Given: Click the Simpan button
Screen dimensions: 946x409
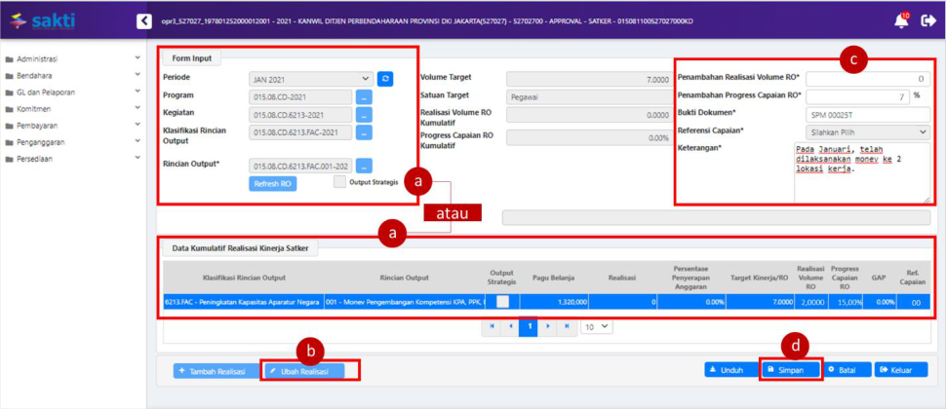Looking at the screenshot, I should 791,370.
